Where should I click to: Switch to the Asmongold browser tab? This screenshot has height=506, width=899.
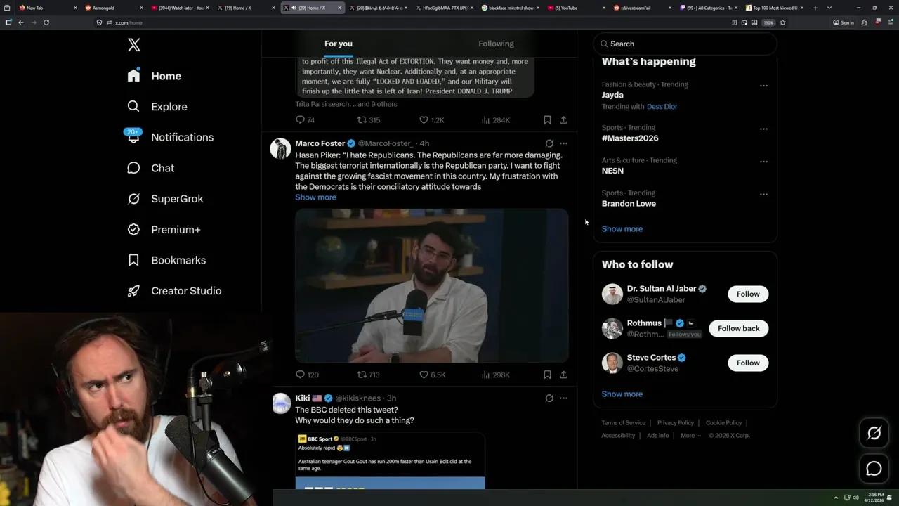tap(114, 8)
